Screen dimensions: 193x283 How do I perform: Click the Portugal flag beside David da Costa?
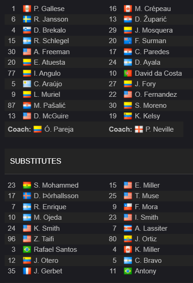pyautogui.click(x=128, y=73)
